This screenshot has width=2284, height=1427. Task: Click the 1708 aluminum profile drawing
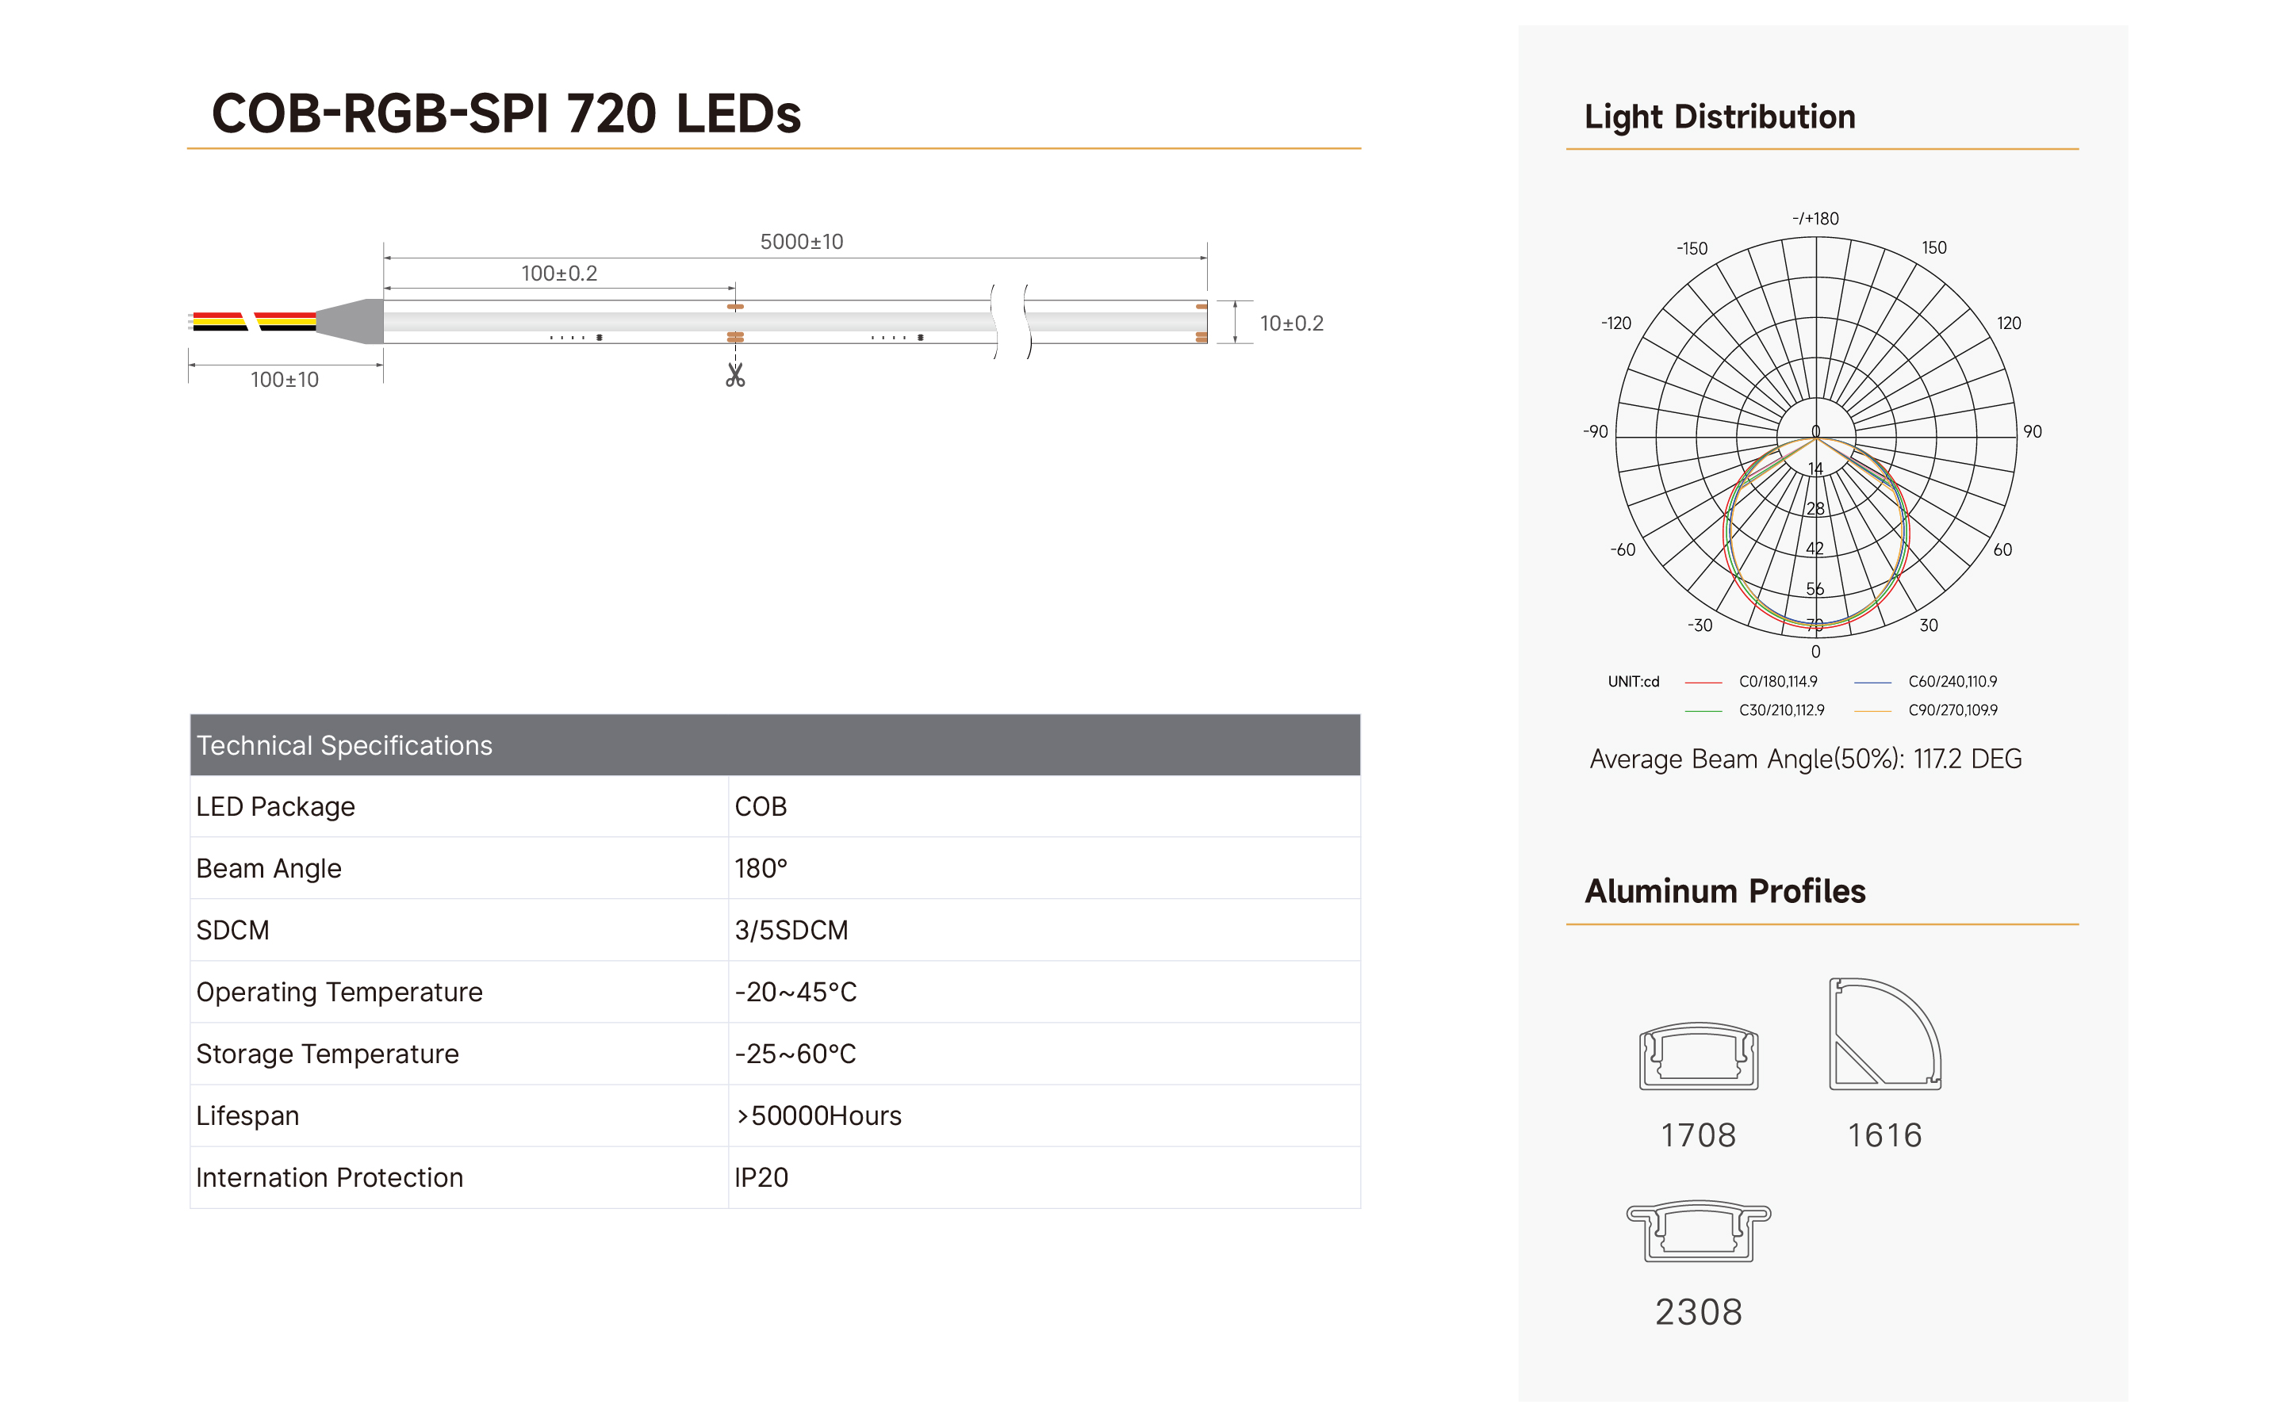click(x=1698, y=1056)
